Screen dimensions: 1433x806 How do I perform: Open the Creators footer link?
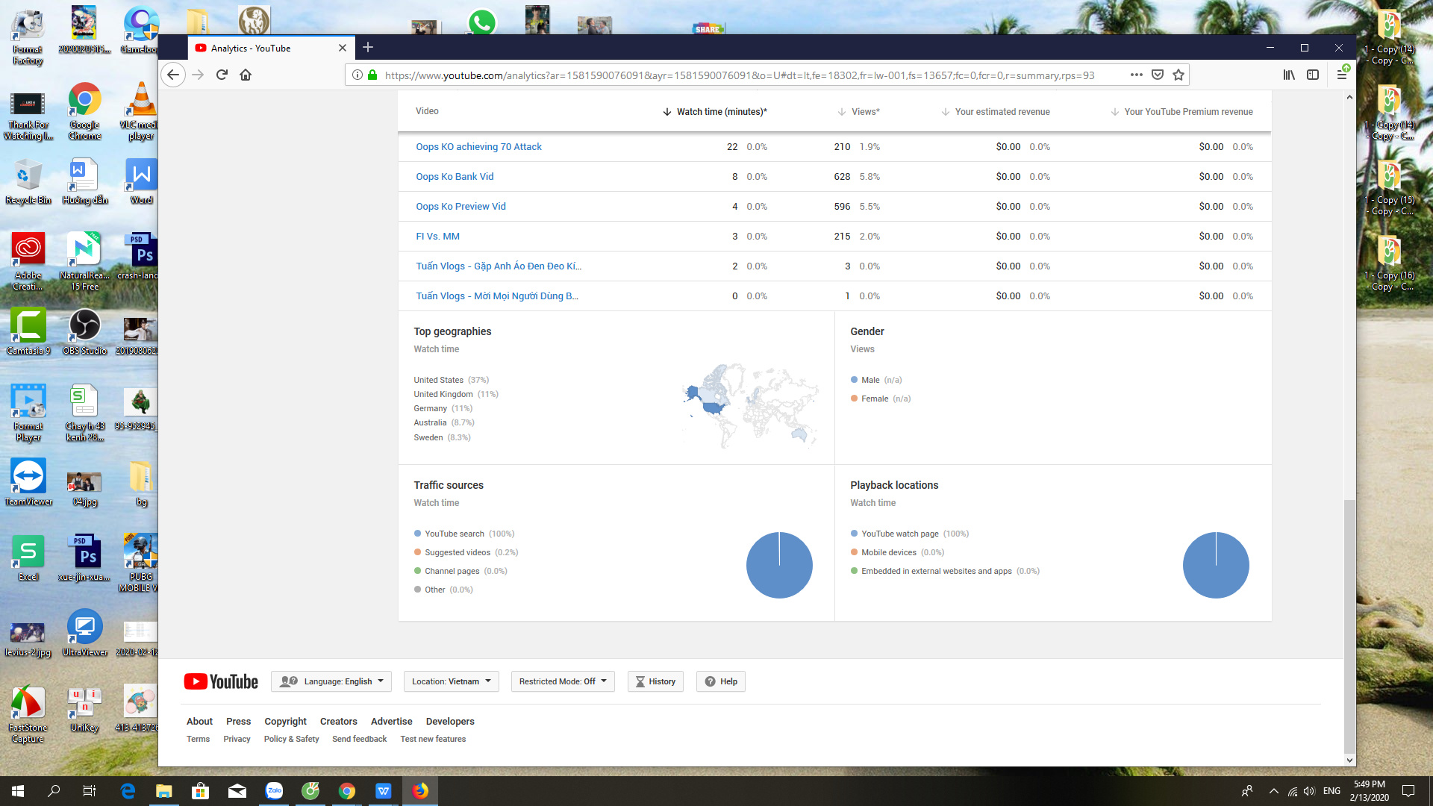point(338,722)
